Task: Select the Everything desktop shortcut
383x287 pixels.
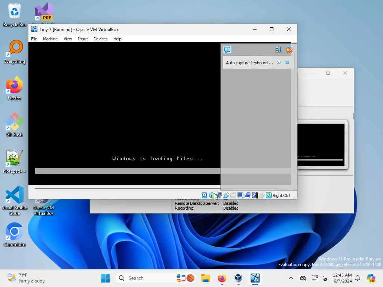Action: (15, 52)
